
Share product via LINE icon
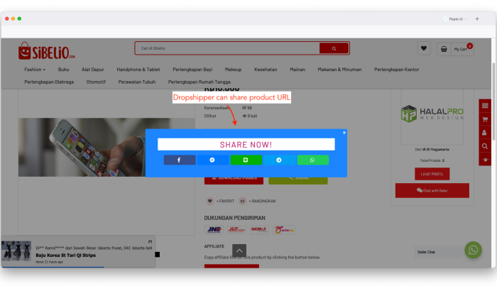point(246,160)
